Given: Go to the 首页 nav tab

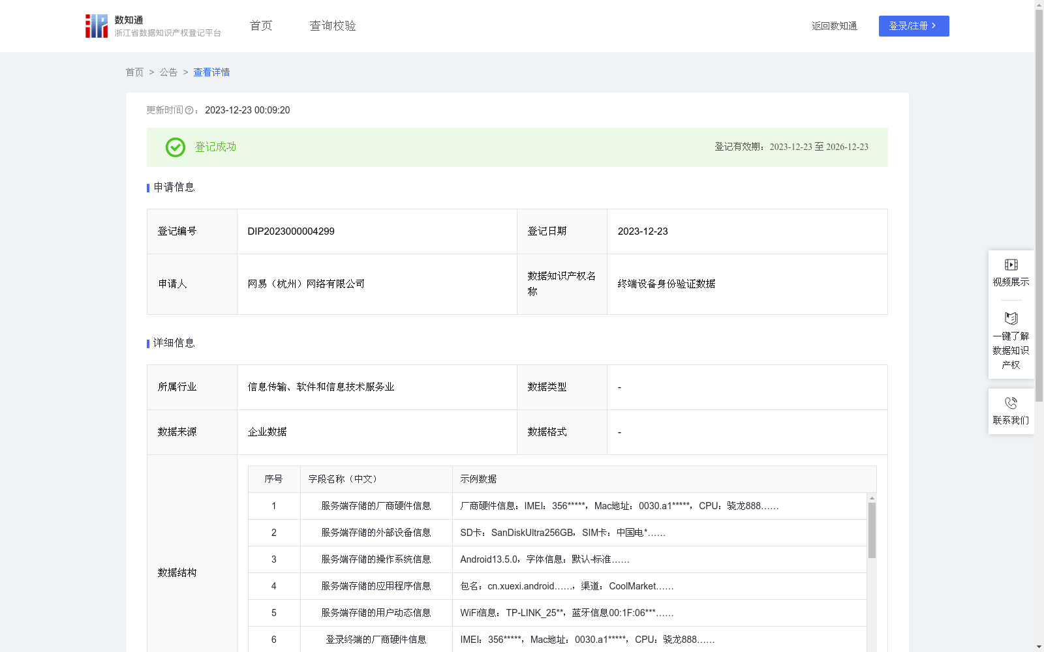Looking at the screenshot, I should [x=261, y=26].
